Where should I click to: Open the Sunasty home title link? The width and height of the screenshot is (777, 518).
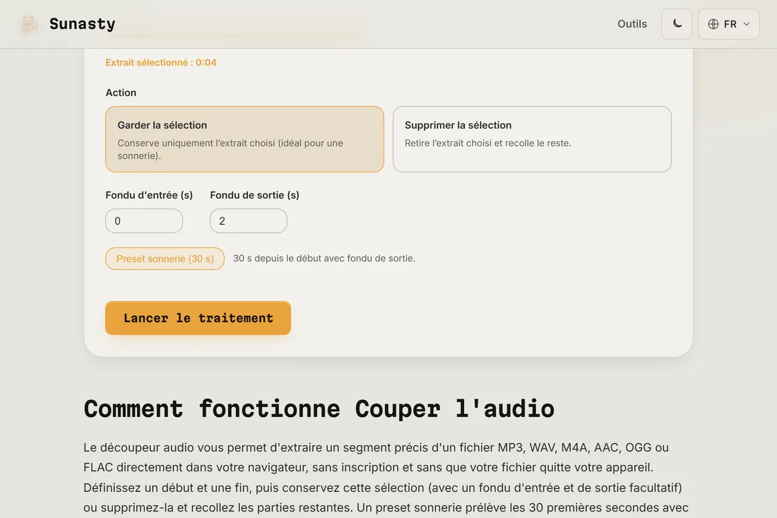tap(82, 24)
